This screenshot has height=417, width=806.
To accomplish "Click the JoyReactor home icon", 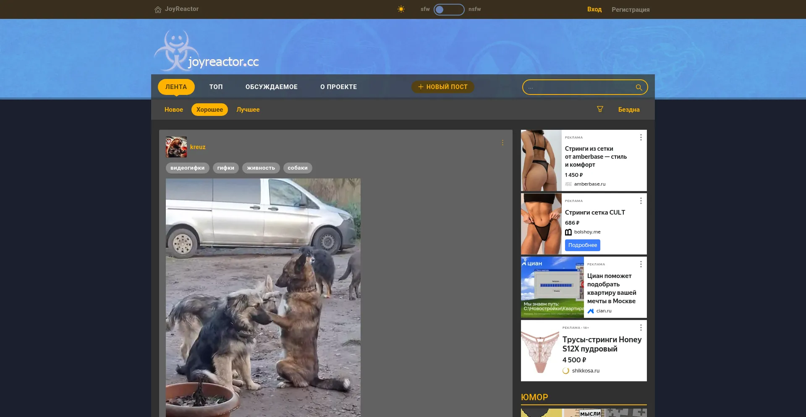I will [x=158, y=9].
